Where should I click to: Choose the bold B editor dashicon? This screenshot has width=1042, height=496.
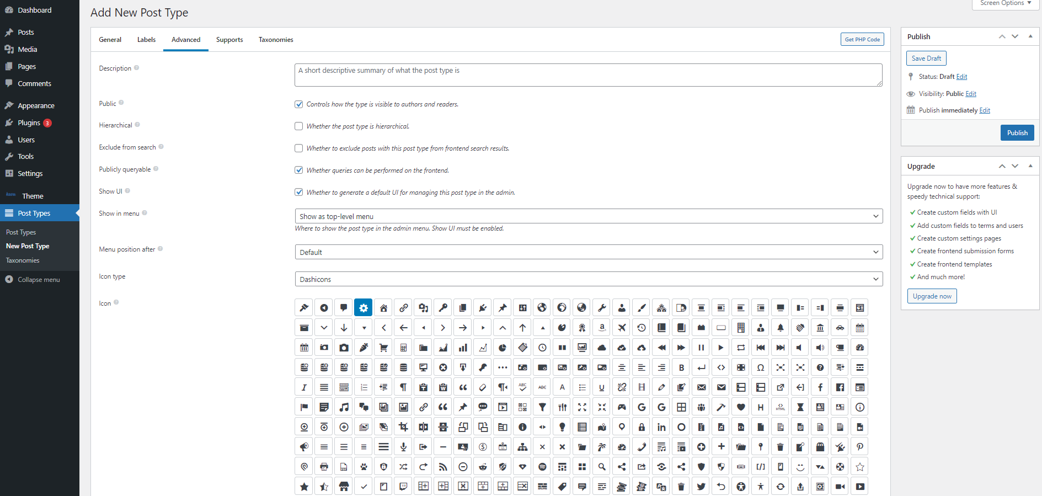[681, 367]
